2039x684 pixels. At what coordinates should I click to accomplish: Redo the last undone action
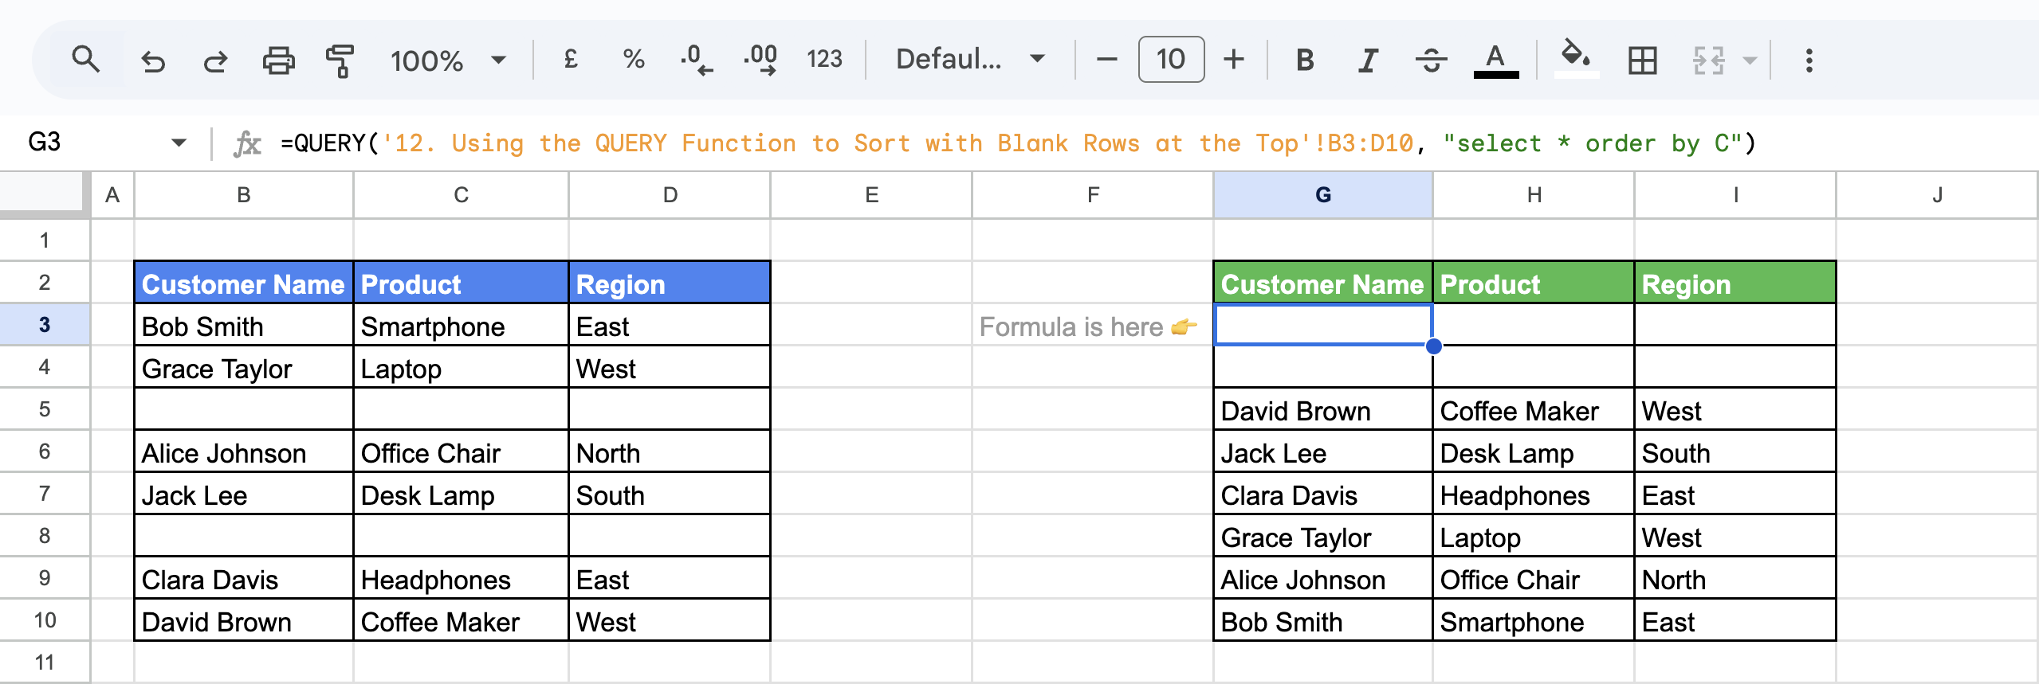tap(215, 61)
